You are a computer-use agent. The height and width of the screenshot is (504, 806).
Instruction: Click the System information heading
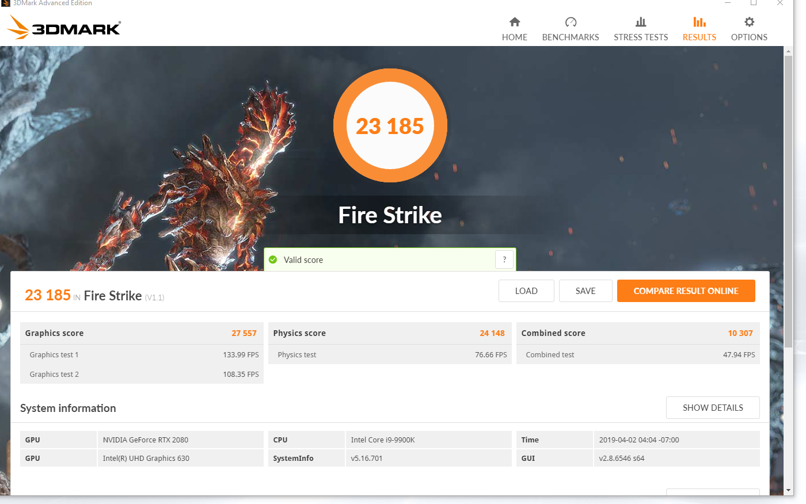68,408
